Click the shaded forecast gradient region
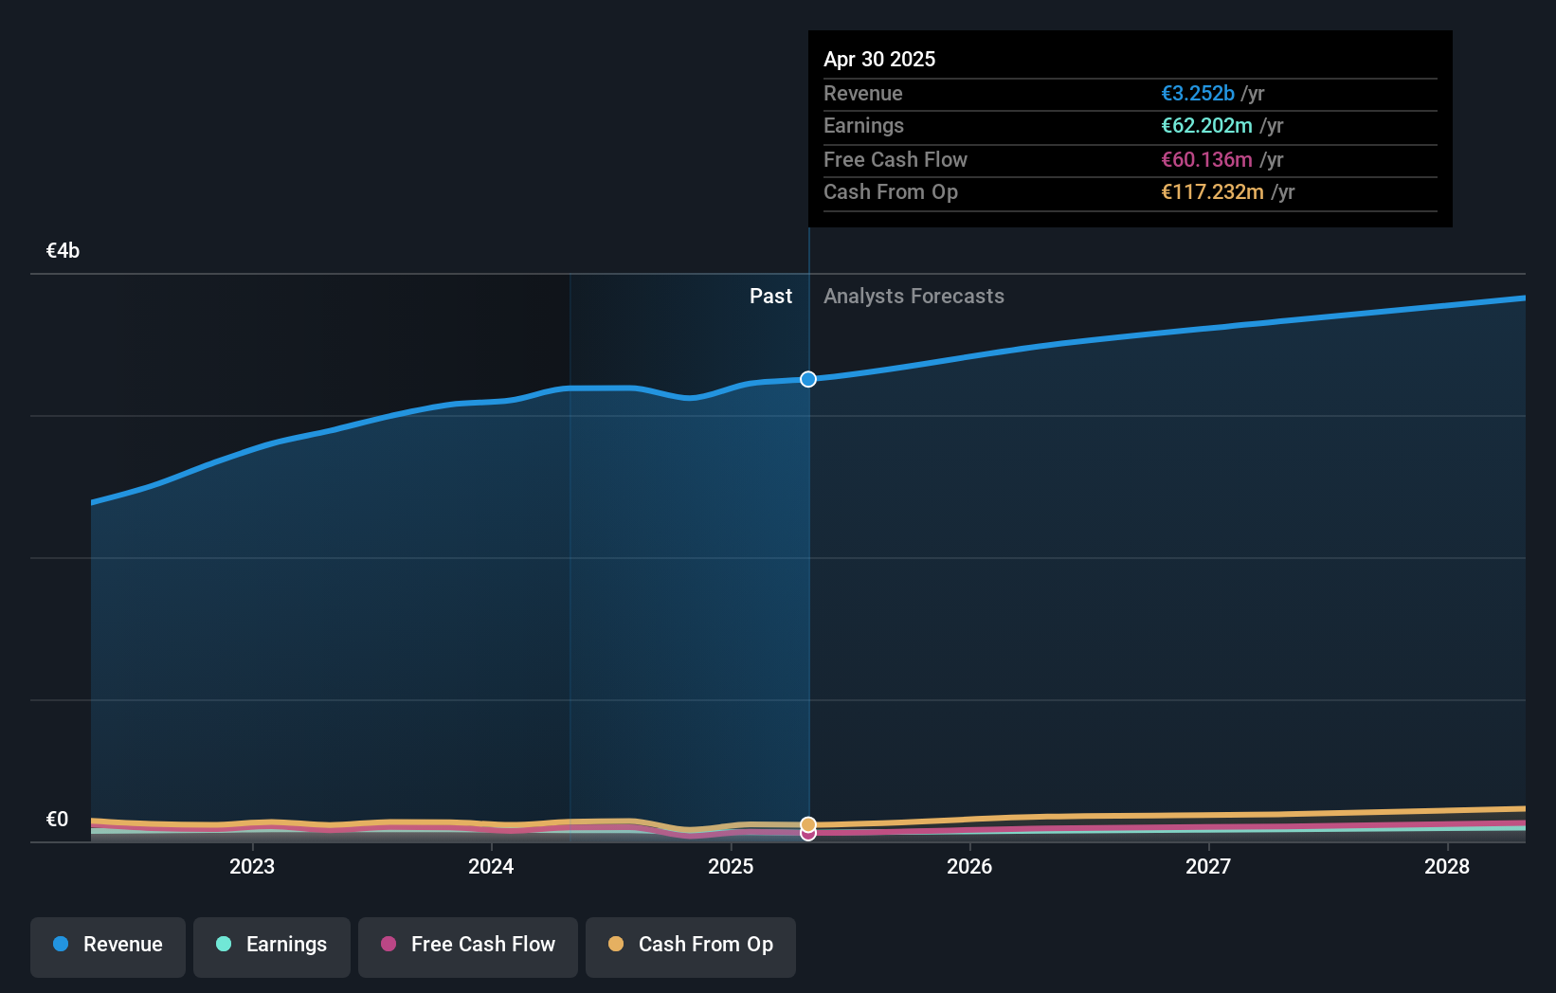The width and height of the screenshot is (1556, 993). (x=1137, y=569)
